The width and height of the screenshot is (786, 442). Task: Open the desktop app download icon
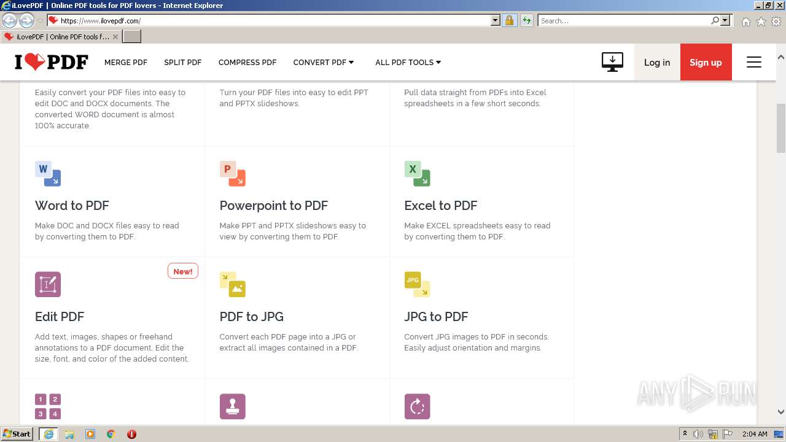[612, 62]
